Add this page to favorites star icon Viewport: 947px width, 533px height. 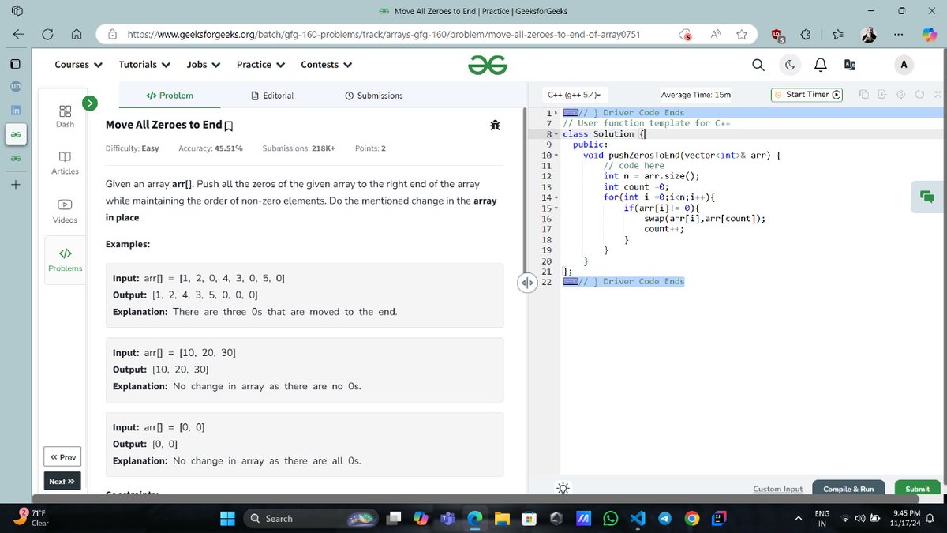[x=742, y=35]
